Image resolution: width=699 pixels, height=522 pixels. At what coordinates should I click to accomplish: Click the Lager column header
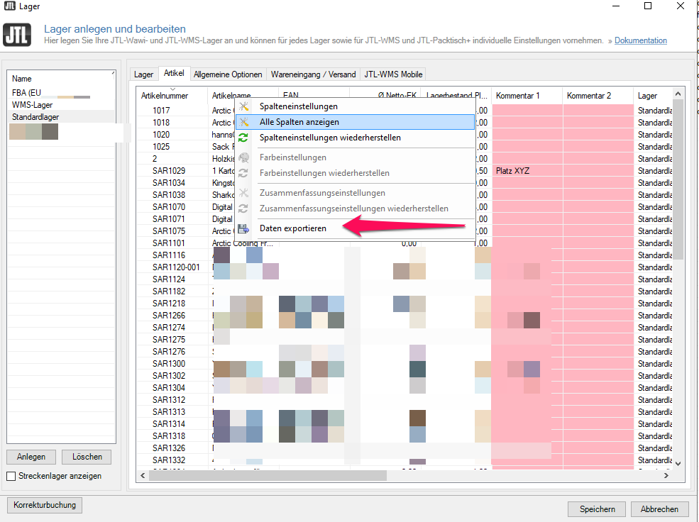point(653,96)
